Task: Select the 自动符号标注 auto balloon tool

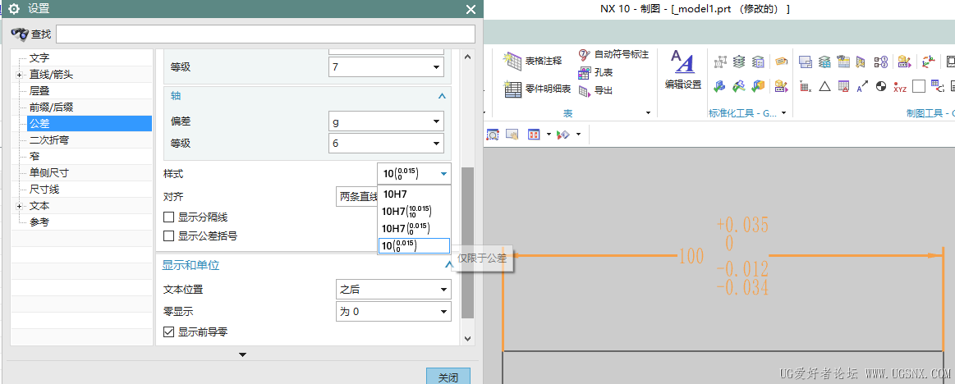Action: [x=613, y=54]
